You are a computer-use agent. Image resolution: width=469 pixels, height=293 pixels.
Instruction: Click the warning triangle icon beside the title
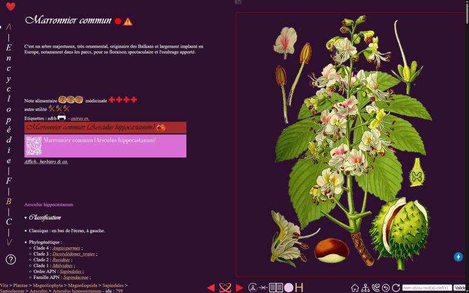click(x=128, y=22)
